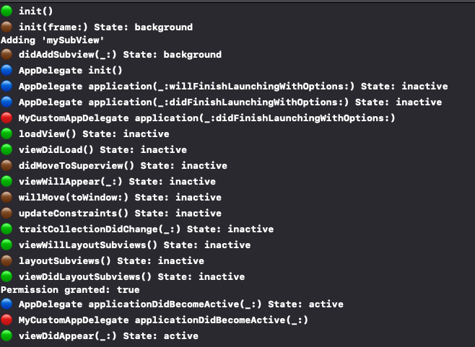This screenshot has width=475, height=347.
Task: Click the brown circle beside didMoveToSuperview()
Action: [6, 165]
